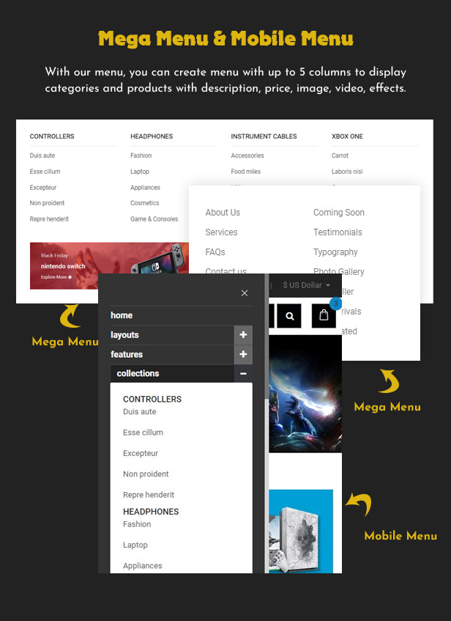This screenshot has width=451, height=621.
Task: Click Explore More on Nintendo Switch banner
Action: [56, 278]
